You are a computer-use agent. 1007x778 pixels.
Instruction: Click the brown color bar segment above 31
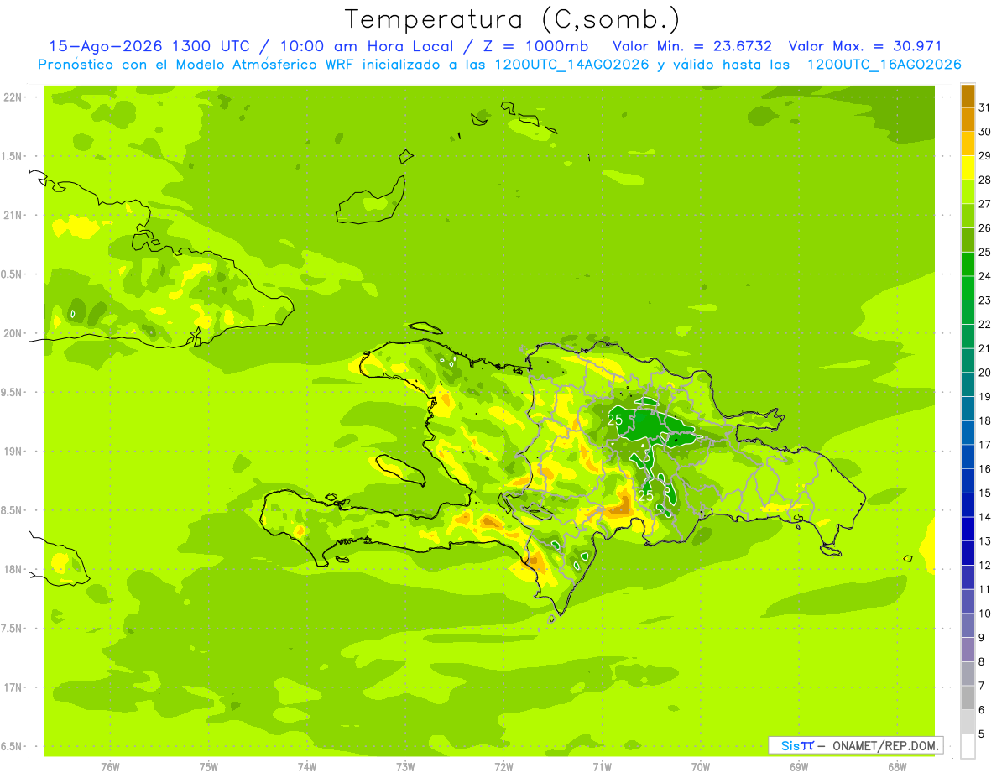click(x=968, y=96)
